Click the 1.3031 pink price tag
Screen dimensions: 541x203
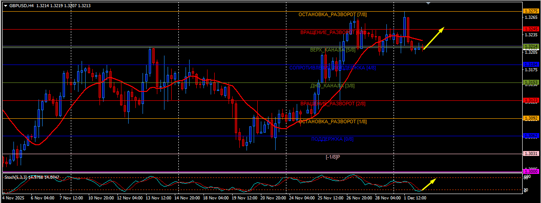[x=531, y=153]
